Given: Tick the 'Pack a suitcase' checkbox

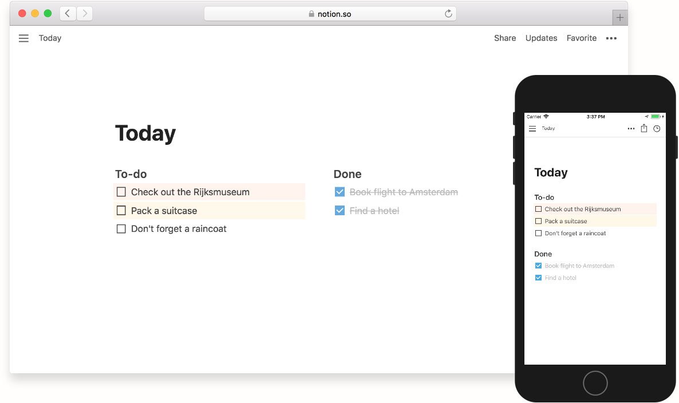Looking at the screenshot, I should pos(121,211).
